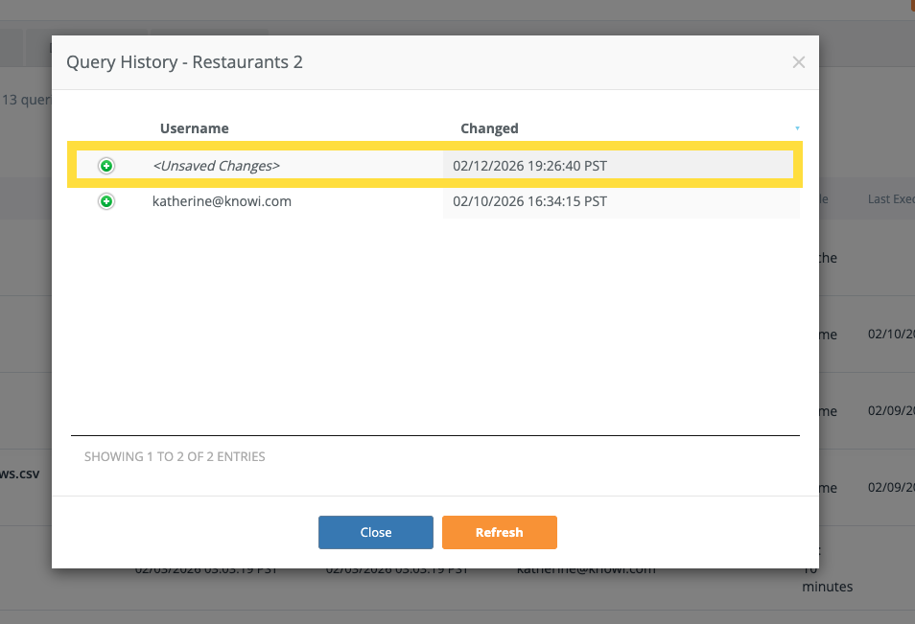915x624 pixels.
Task: Click the Last Exec column header in background
Action: click(888, 198)
